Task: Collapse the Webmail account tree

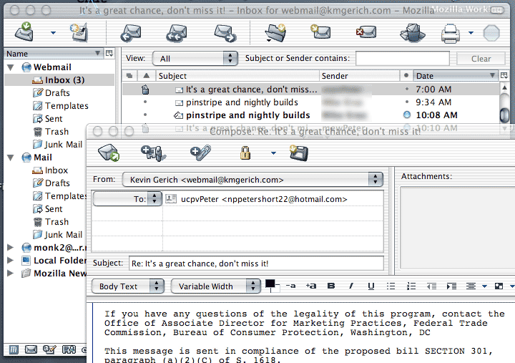Action: (11, 67)
